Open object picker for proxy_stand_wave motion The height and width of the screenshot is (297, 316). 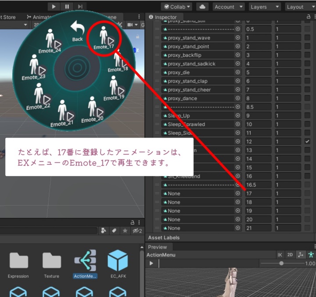click(238, 37)
